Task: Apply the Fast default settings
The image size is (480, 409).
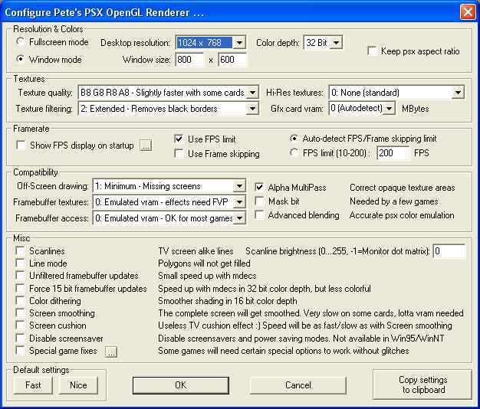Action: pos(33,385)
